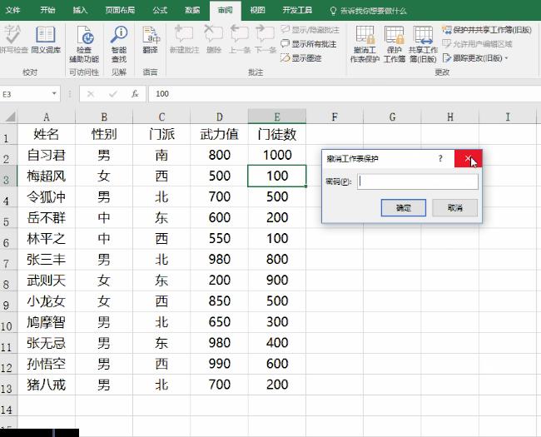The image size is (541, 437).
Task: Click Protect and Share Workbook (保护并共享工作簿)
Action: [487, 30]
